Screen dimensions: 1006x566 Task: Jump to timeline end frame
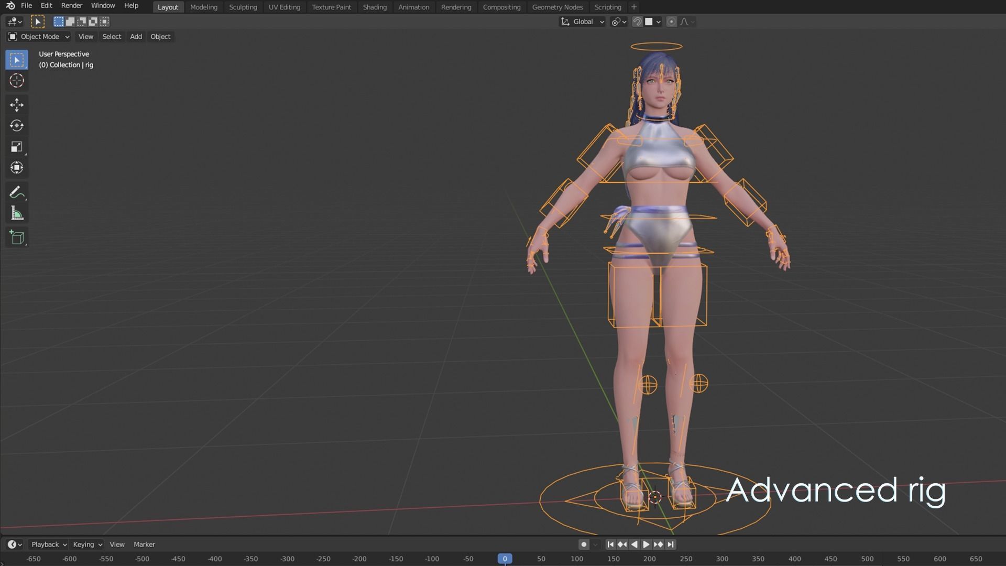(670, 545)
